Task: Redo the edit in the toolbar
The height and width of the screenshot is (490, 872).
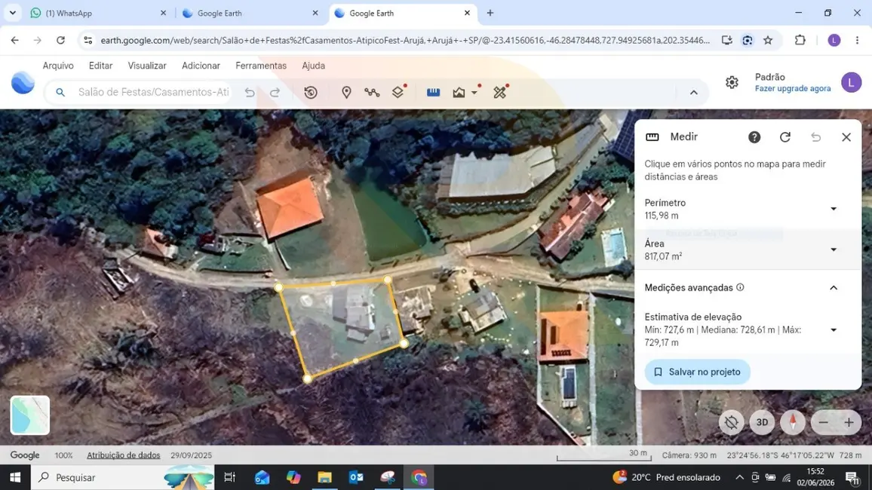Action: click(275, 92)
